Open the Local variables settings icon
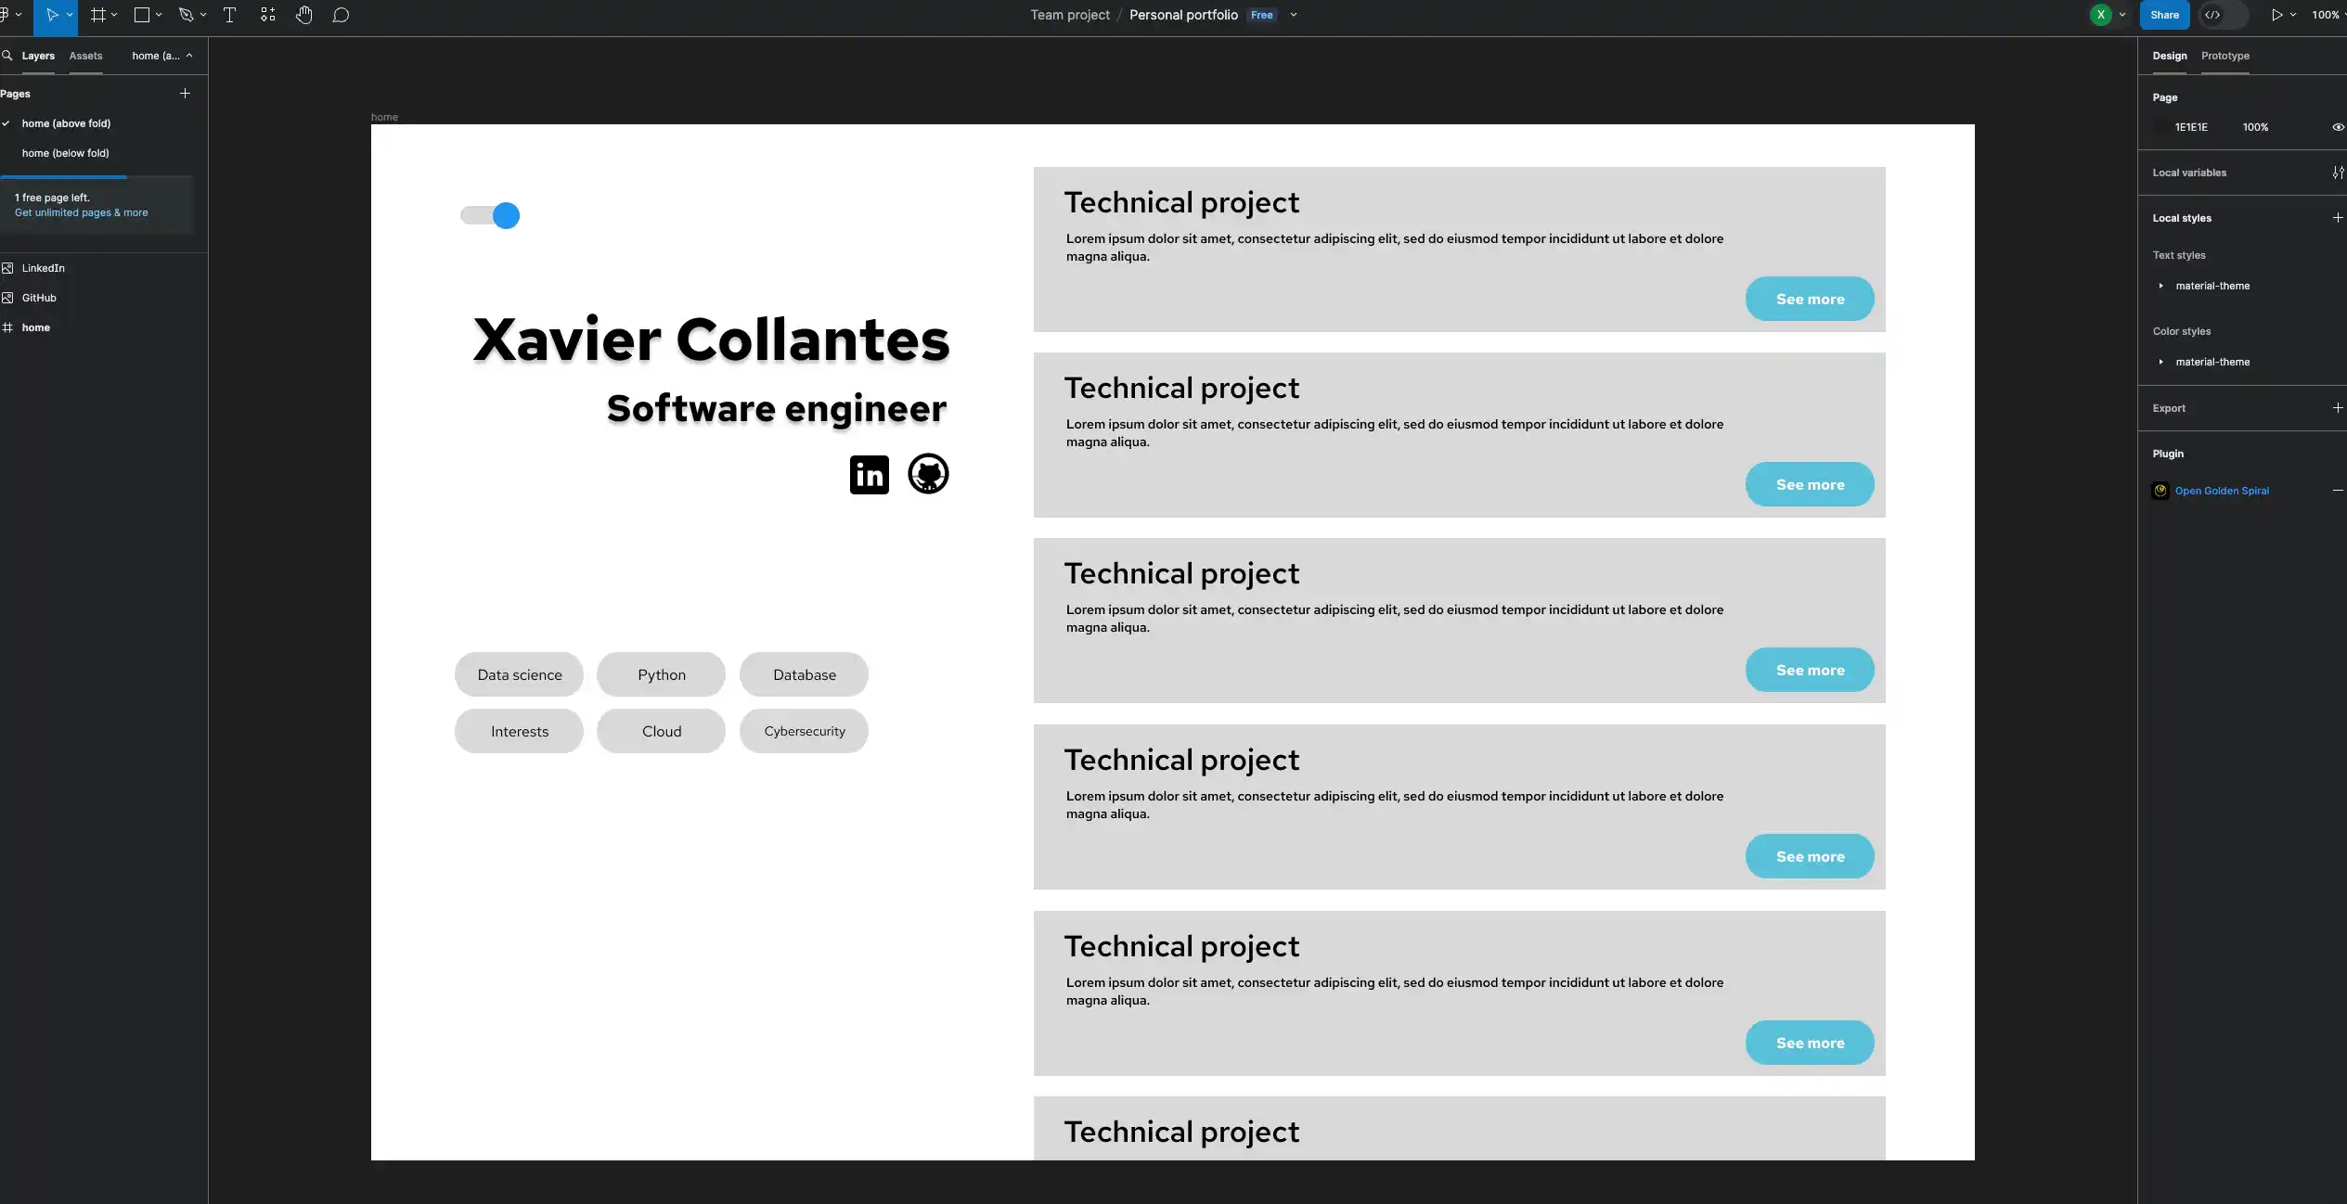Image resolution: width=2347 pixels, height=1204 pixels. point(2337,173)
